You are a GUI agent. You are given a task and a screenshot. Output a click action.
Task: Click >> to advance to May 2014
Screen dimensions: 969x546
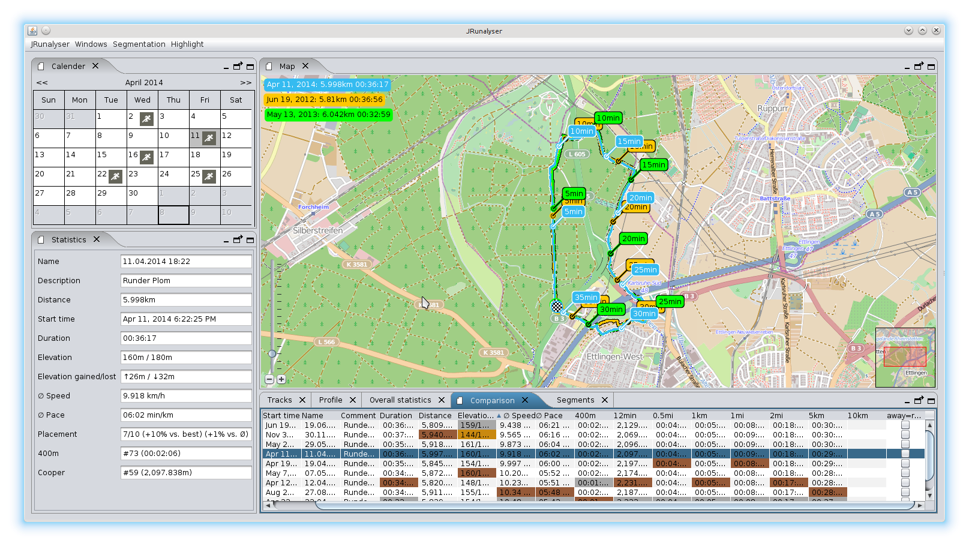click(x=245, y=82)
